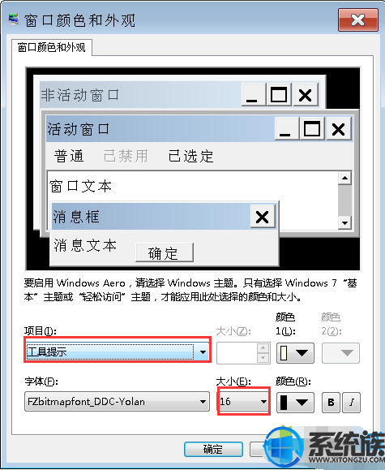Open the font 颜色(R) black color picker
This screenshot has width=385, height=470.
(295, 402)
